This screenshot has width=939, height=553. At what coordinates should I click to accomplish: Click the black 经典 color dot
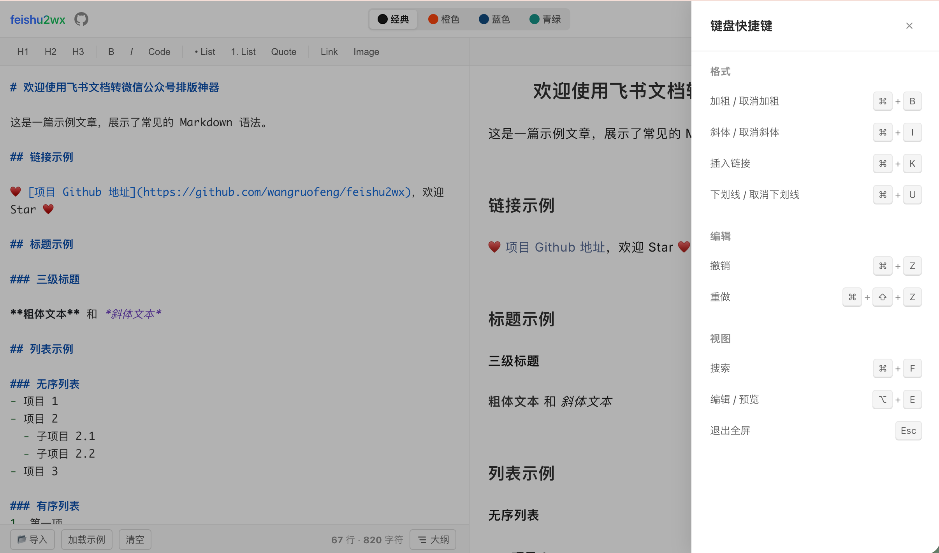tap(383, 19)
